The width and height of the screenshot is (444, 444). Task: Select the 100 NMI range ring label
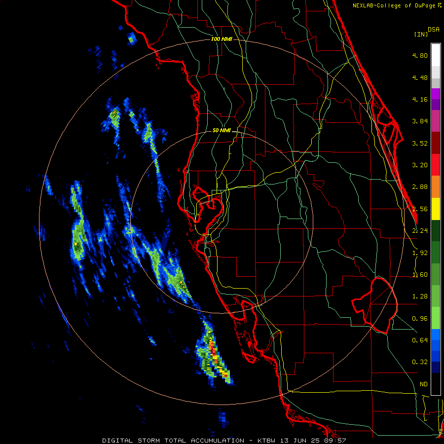pyautogui.click(x=222, y=39)
